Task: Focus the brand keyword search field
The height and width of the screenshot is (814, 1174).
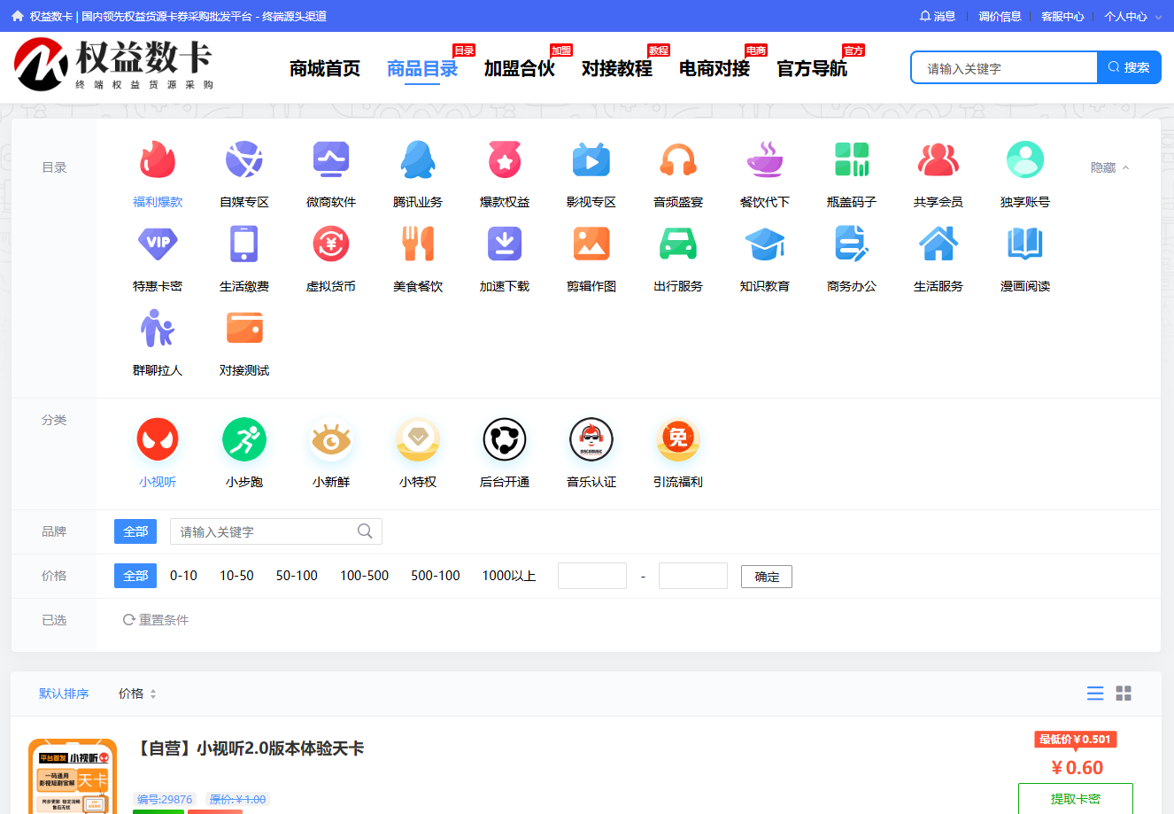Action: pyautogui.click(x=276, y=531)
